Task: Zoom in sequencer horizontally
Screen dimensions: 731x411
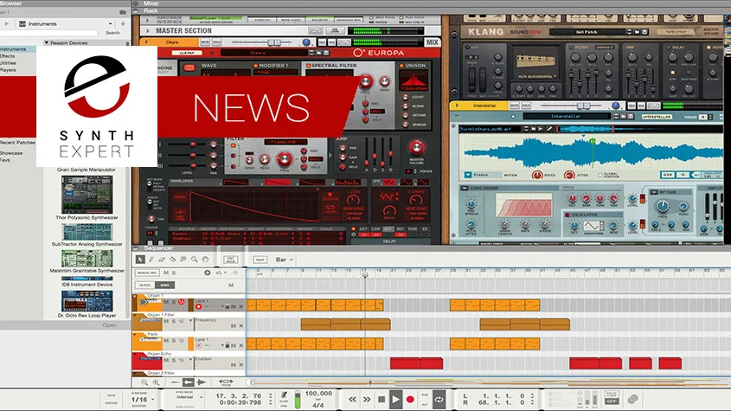Action: point(157,382)
